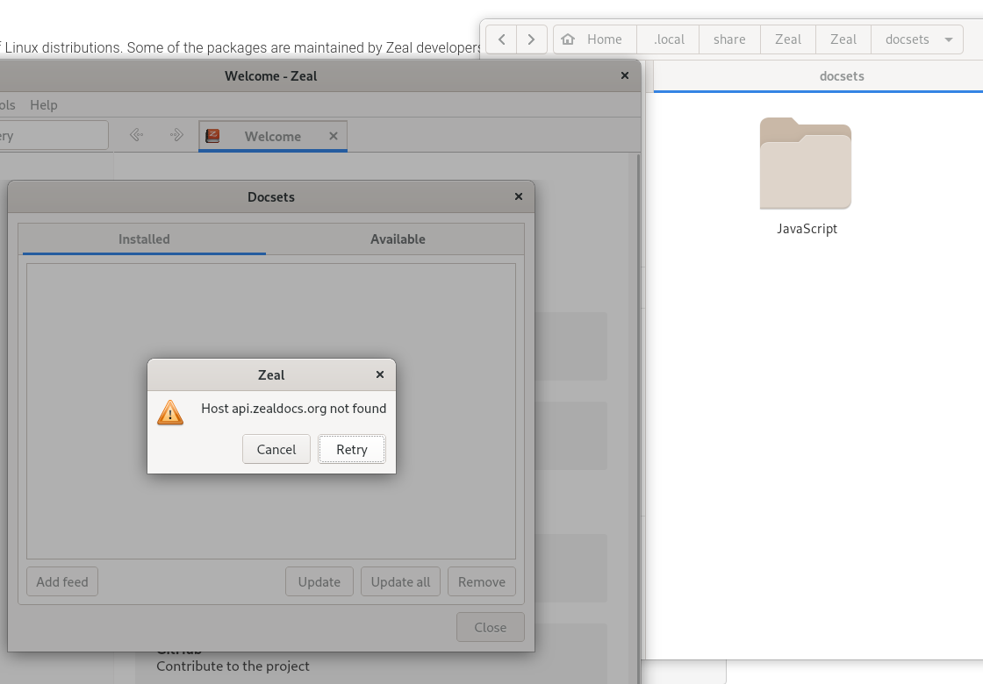The width and height of the screenshot is (983, 684).
Task: Retry connecting to api.zealdocs.org
Action: click(351, 449)
